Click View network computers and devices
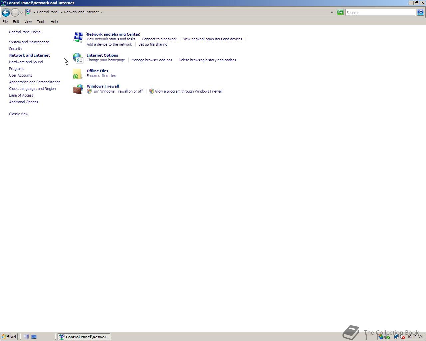 pyautogui.click(x=213, y=39)
